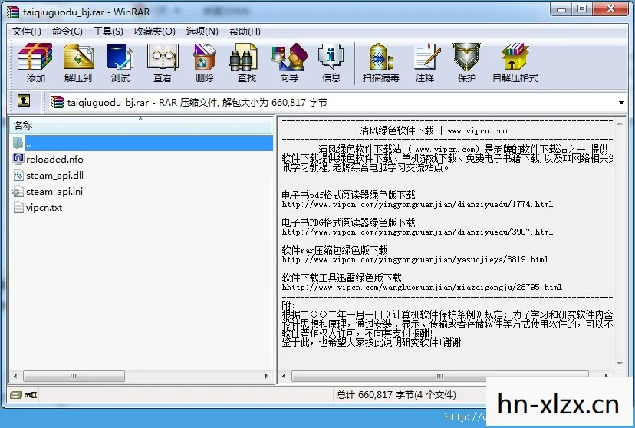Click the 添加 (Add) toolbar icon

(35, 63)
